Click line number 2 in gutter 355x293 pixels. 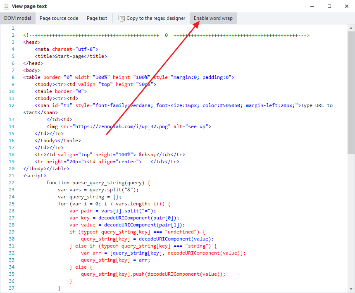coord(13,35)
